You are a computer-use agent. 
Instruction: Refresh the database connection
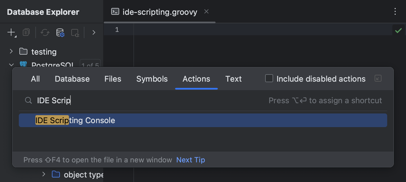[x=45, y=32]
